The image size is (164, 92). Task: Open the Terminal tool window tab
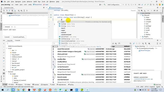pos(36,85)
